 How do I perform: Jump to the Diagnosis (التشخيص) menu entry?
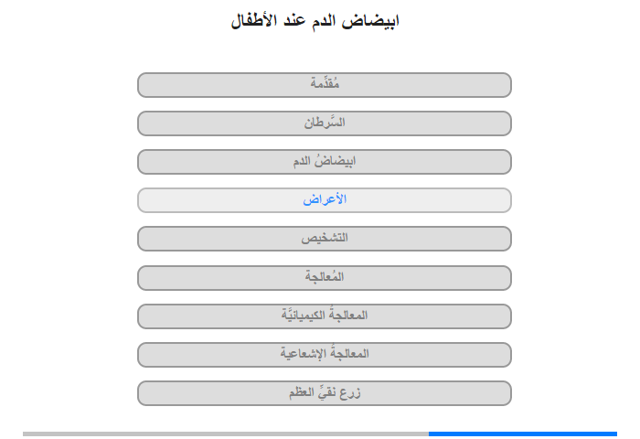pyautogui.click(x=324, y=239)
